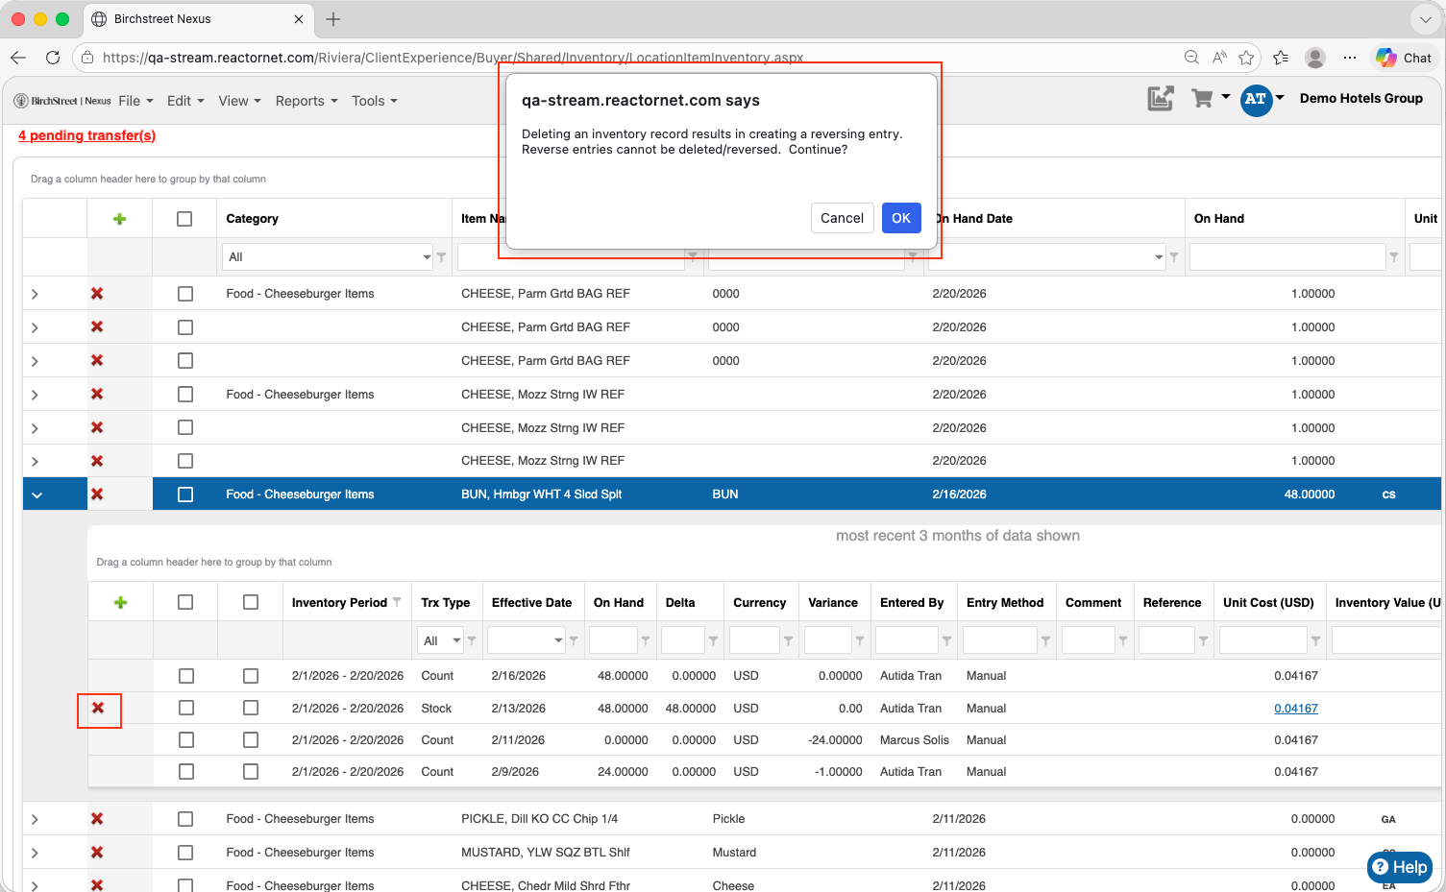Open the 4 pending transfer(s) link
This screenshot has height=892, width=1446.
[x=86, y=135]
